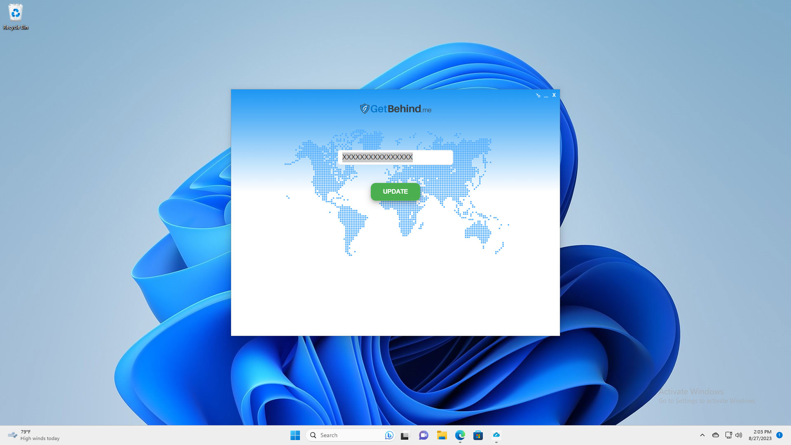Open the Recycle Bin desktop icon
Viewport: 791px width, 445px height.
pyautogui.click(x=16, y=16)
